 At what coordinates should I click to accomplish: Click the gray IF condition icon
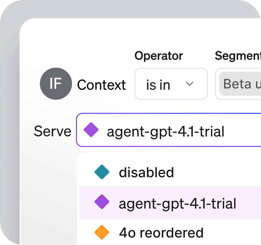click(x=56, y=84)
